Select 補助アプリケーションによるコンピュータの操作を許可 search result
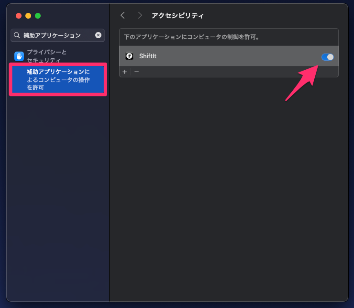354x308 pixels. [58, 79]
